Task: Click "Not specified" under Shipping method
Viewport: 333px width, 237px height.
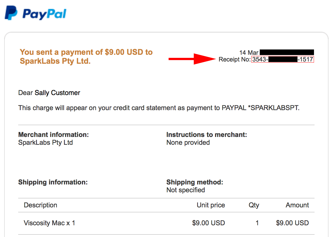Action: pos(186,190)
